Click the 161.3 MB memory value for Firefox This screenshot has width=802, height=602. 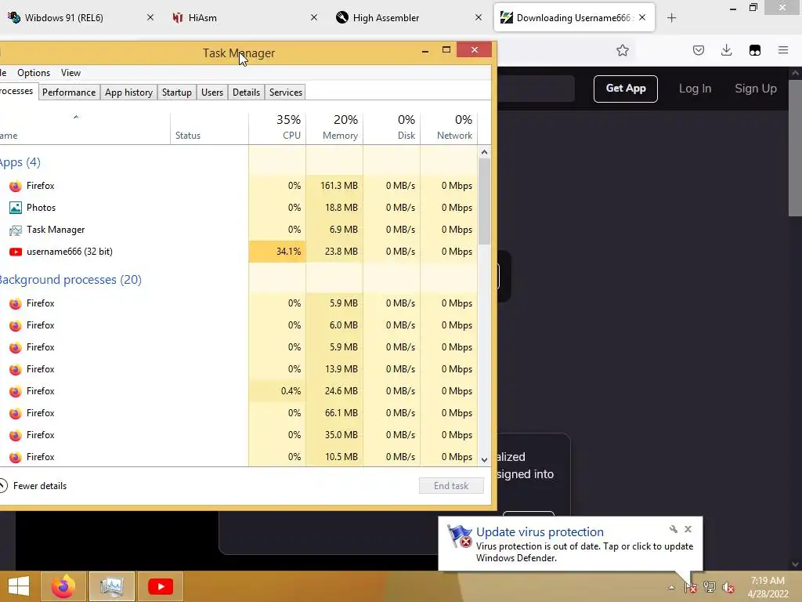(x=339, y=186)
